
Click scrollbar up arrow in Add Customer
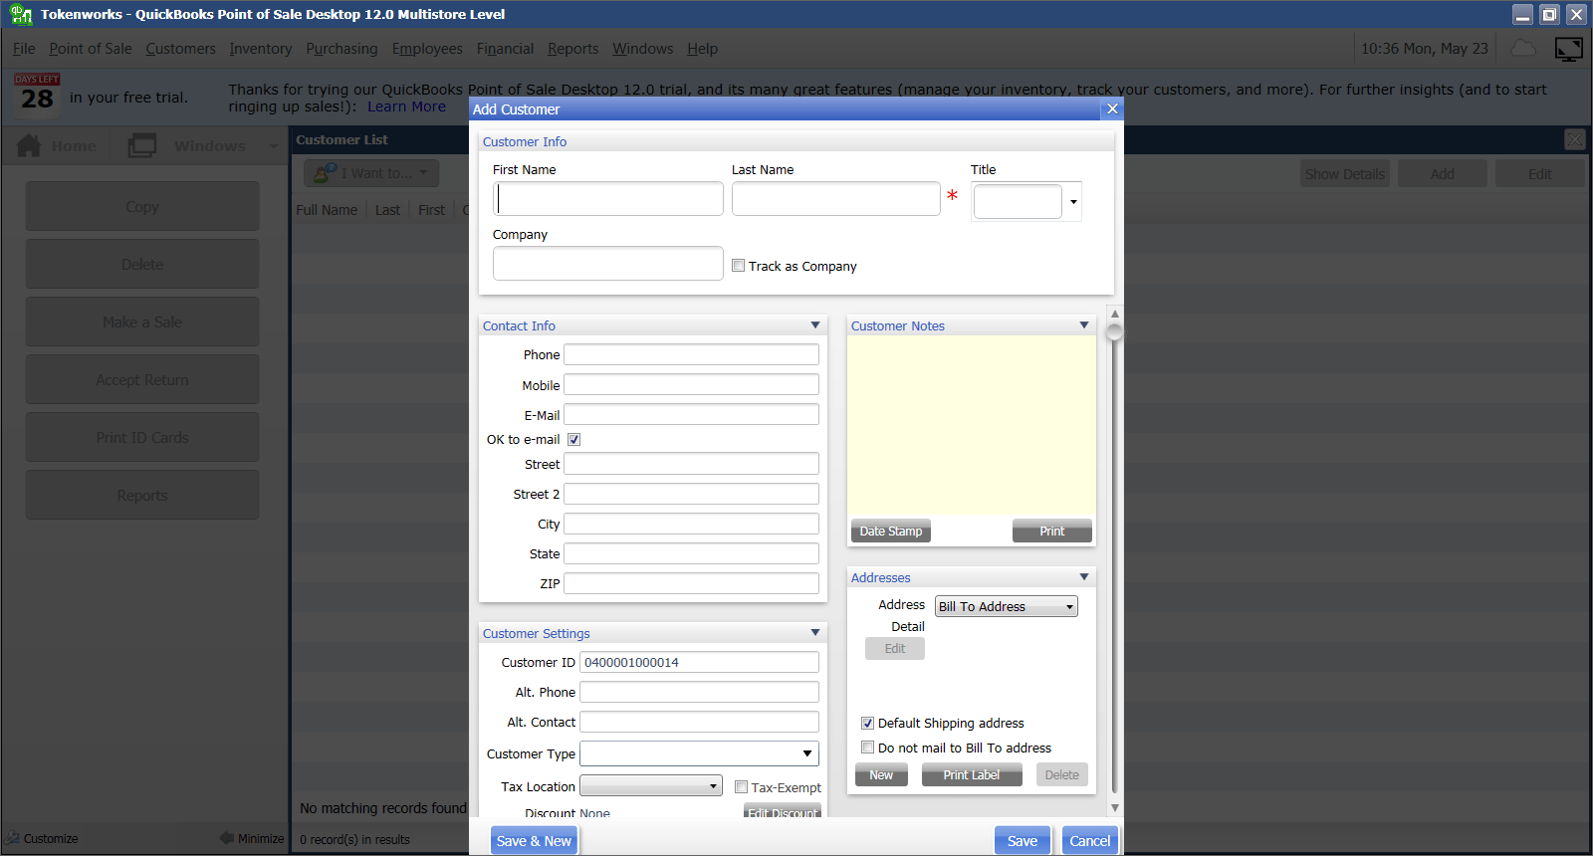pos(1114,314)
